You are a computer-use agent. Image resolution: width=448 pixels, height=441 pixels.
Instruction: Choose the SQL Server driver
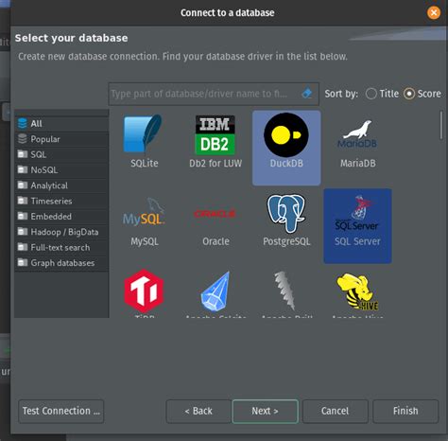click(357, 226)
